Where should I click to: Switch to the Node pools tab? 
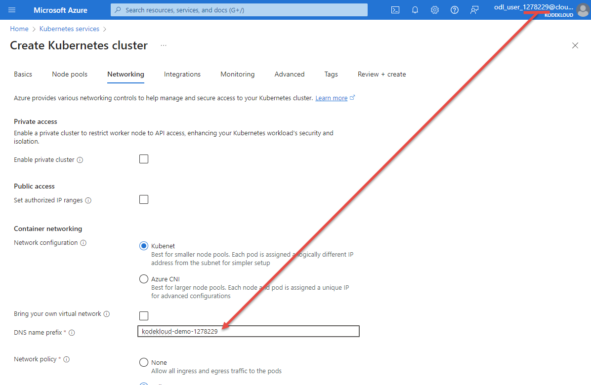click(70, 75)
